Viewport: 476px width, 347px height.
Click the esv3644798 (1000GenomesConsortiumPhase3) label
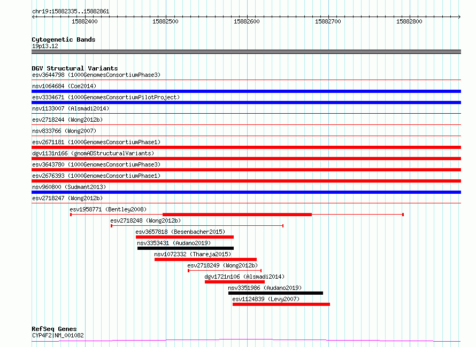96,75
